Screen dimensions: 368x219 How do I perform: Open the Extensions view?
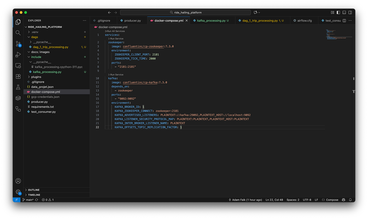coord(18,76)
